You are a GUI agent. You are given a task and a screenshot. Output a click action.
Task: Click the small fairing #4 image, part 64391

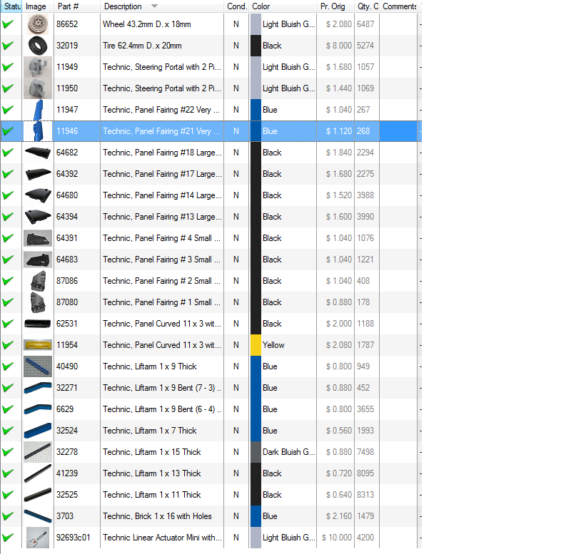click(38, 238)
